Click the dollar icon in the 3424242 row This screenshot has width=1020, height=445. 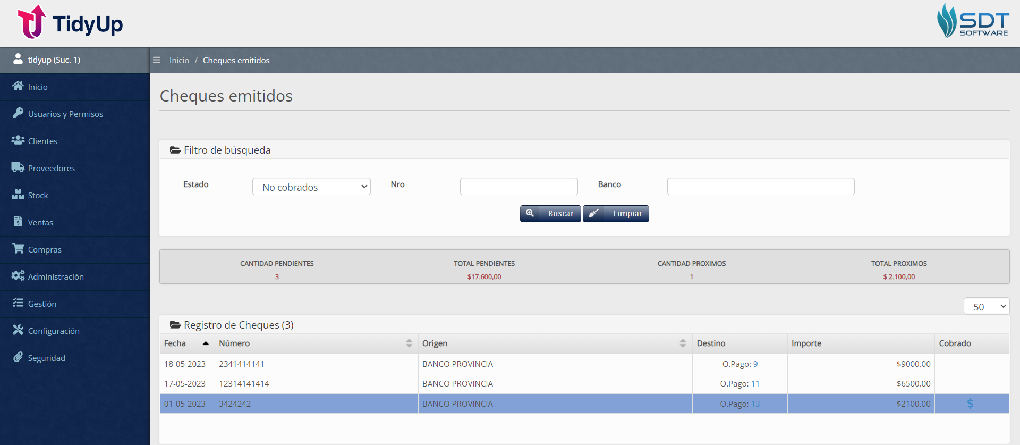(970, 404)
